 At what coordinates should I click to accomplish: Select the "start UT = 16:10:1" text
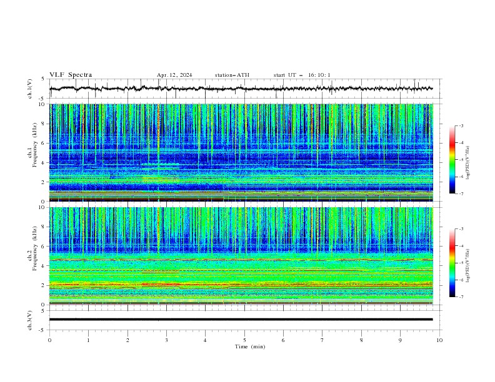coord(302,75)
